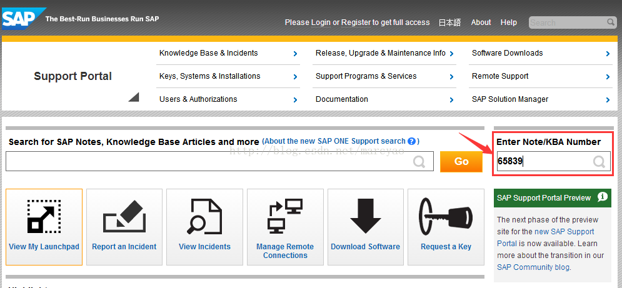Expand the SAP Solution Manager arrow
This screenshot has height=288, width=622.
tap(608, 99)
